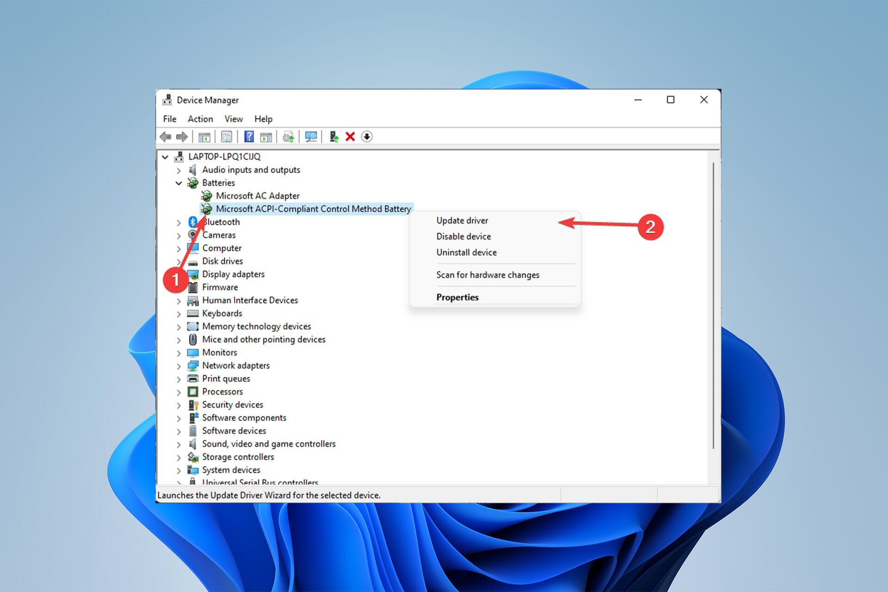Click the Properties toolbar icon
The image size is (888, 592).
click(x=227, y=137)
